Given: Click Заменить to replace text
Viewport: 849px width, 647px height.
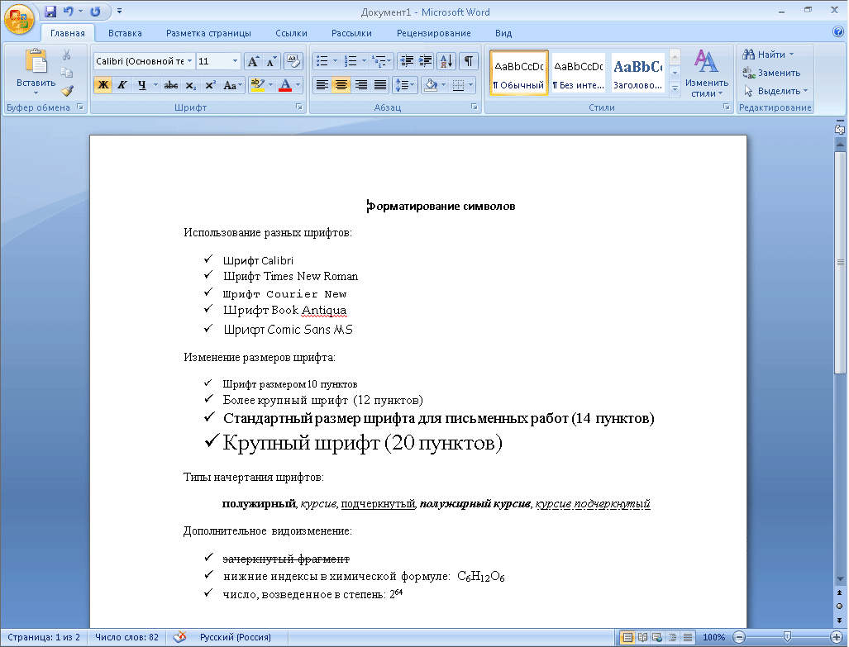Looking at the screenshot, I should pyautogui.click(x=771, y=73).
